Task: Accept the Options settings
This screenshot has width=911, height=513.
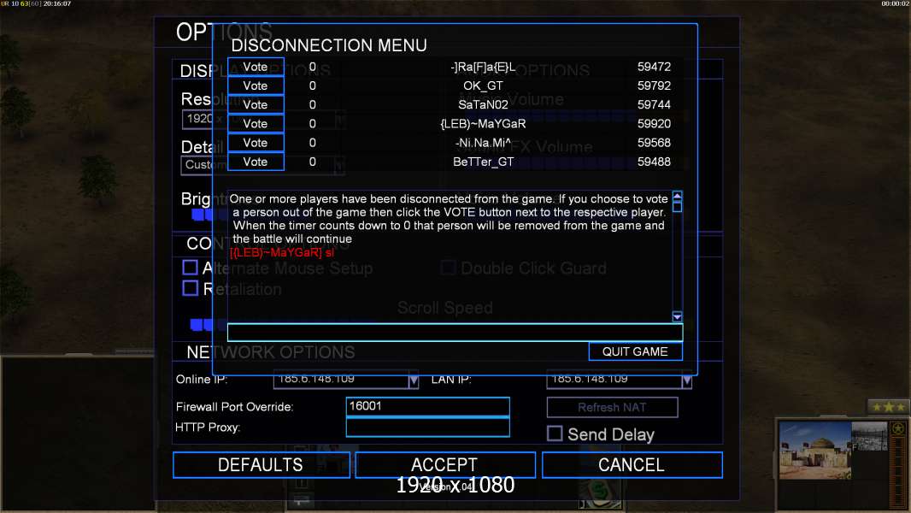Action: (444, 465)
